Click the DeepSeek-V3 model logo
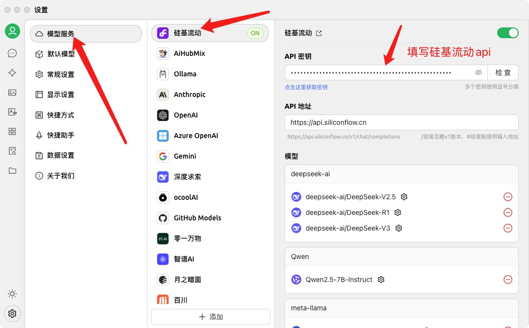Image resolution: width=529 pixels, height=328 pixels. click(x=296, y=228)
